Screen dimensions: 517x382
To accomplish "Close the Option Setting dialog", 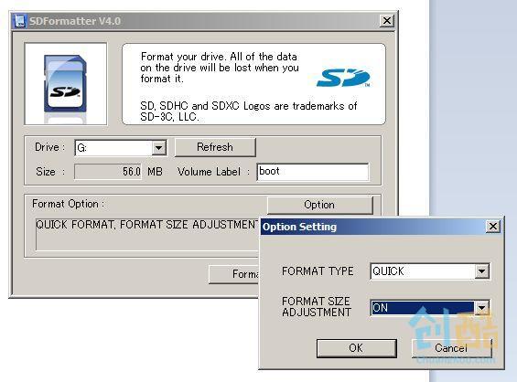I will pyautogui.click(x=493, y=227).
